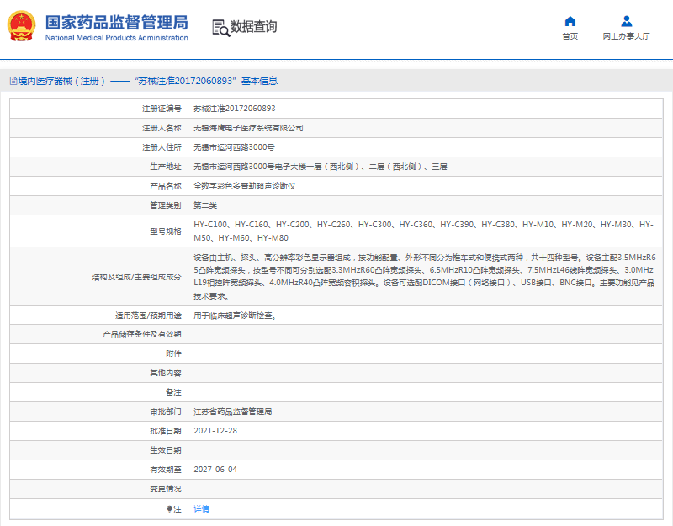The height and width of the screenshot is (526, 673).
Task: Click the 国家药品监督管理局 site title
Action: 116,22
